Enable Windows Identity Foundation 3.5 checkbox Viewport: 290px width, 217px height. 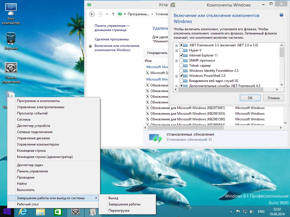[x=181, y=70]
